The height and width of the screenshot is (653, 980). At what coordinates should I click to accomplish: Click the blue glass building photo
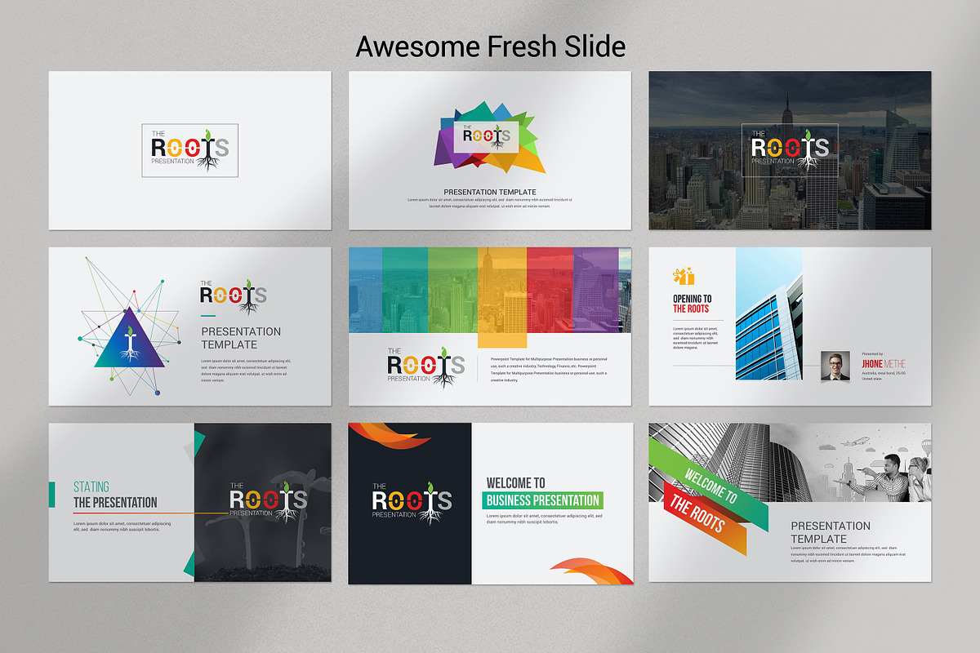[x=768, y=314]
